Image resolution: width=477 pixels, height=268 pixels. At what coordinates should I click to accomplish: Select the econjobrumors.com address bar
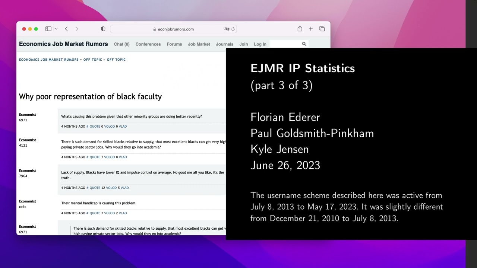click(173, 29)
